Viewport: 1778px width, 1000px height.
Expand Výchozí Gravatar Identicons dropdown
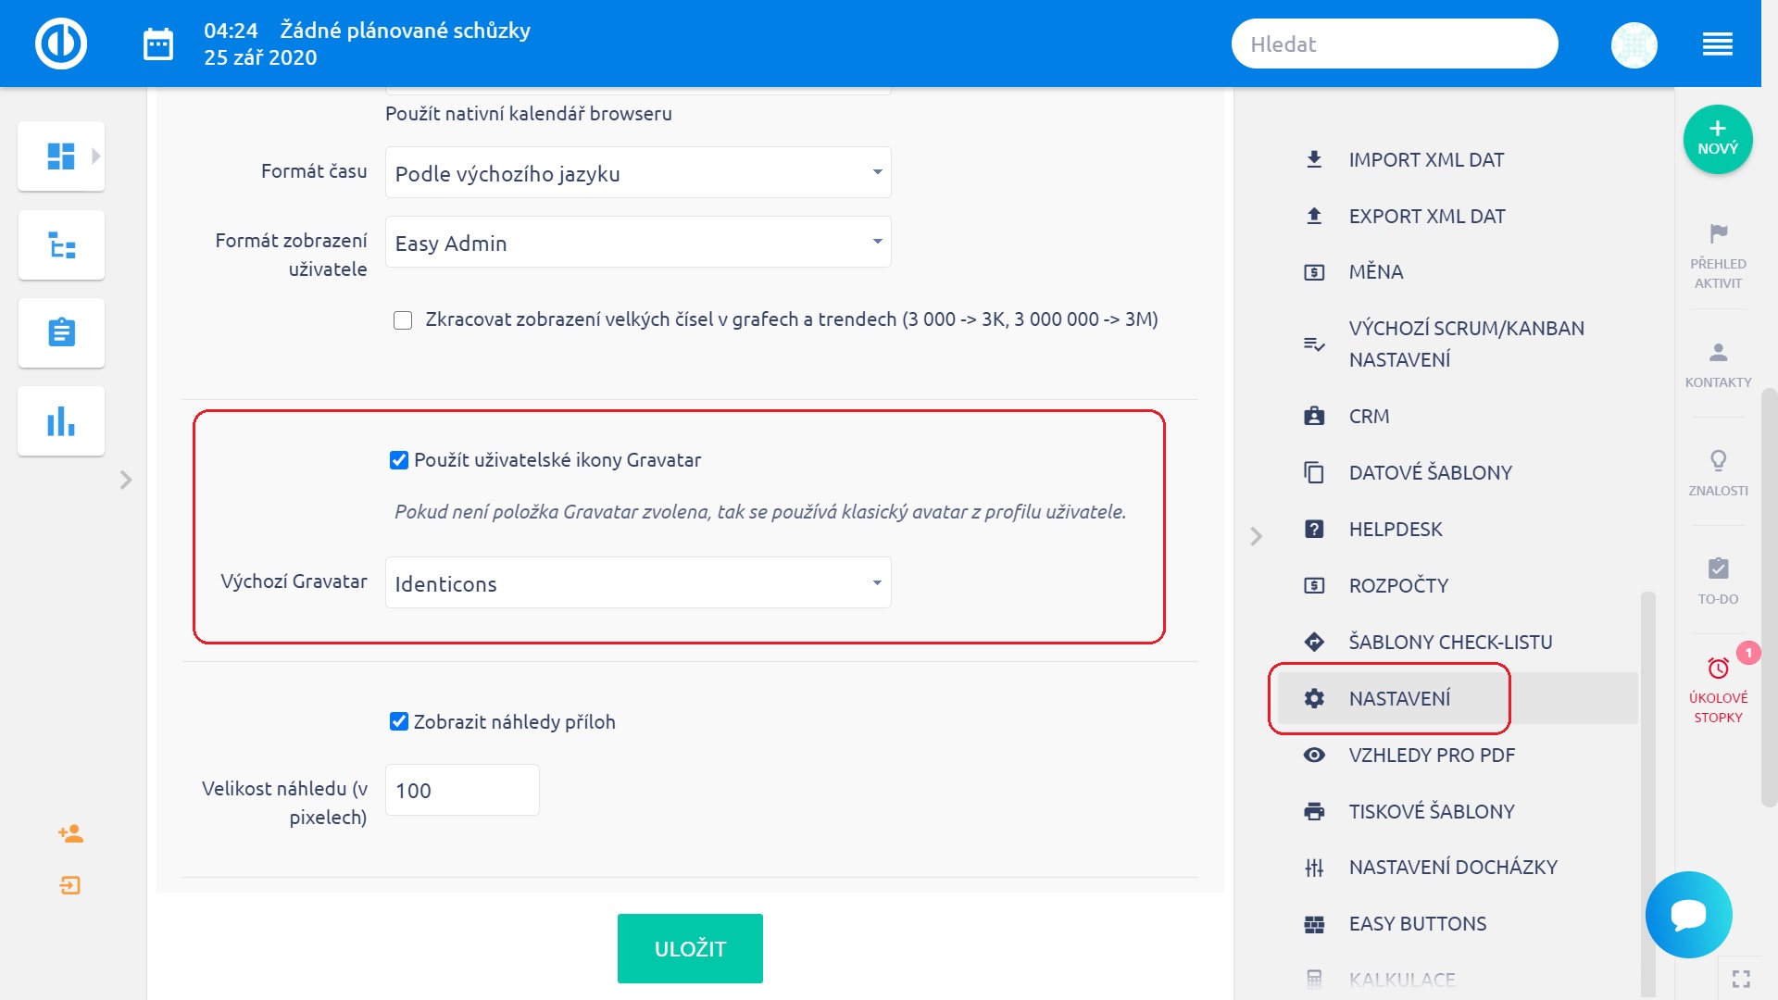(638, 582)
